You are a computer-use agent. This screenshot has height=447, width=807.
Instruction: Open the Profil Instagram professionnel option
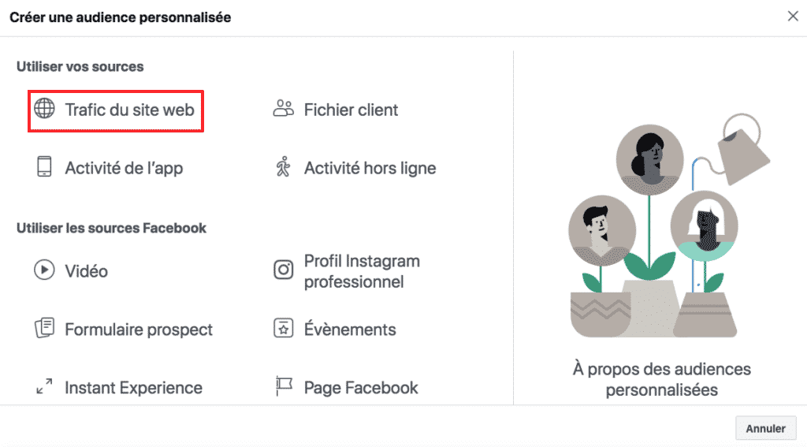362,271
